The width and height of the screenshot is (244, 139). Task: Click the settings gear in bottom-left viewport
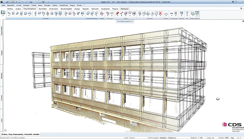tap(5, 130)
